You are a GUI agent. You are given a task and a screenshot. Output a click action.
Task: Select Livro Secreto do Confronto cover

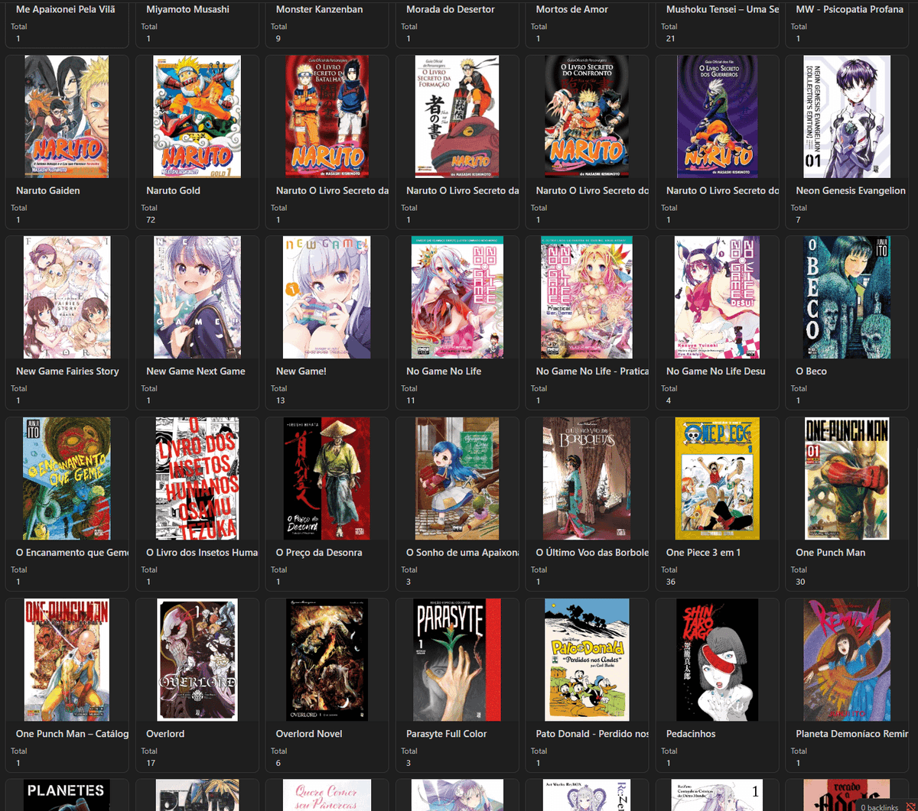pyautogui.click(x=587, y=116)
